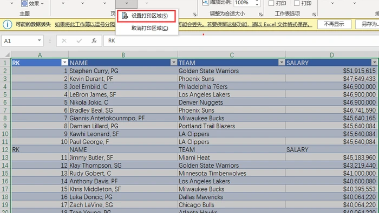Select column C header
Screen dimensions: 379x213
pos(232,55)
